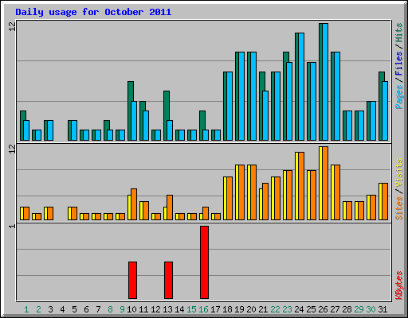The image size is (408, 318).
Task: Click the day 26 orange sites bar in middle chart
Action: tap(325, 183)
